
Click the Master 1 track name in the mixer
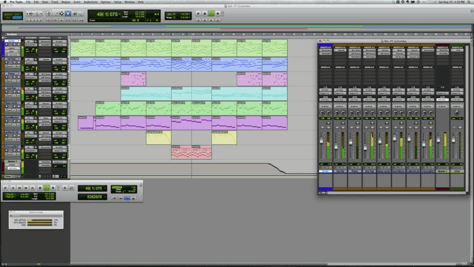click(443, 171)
